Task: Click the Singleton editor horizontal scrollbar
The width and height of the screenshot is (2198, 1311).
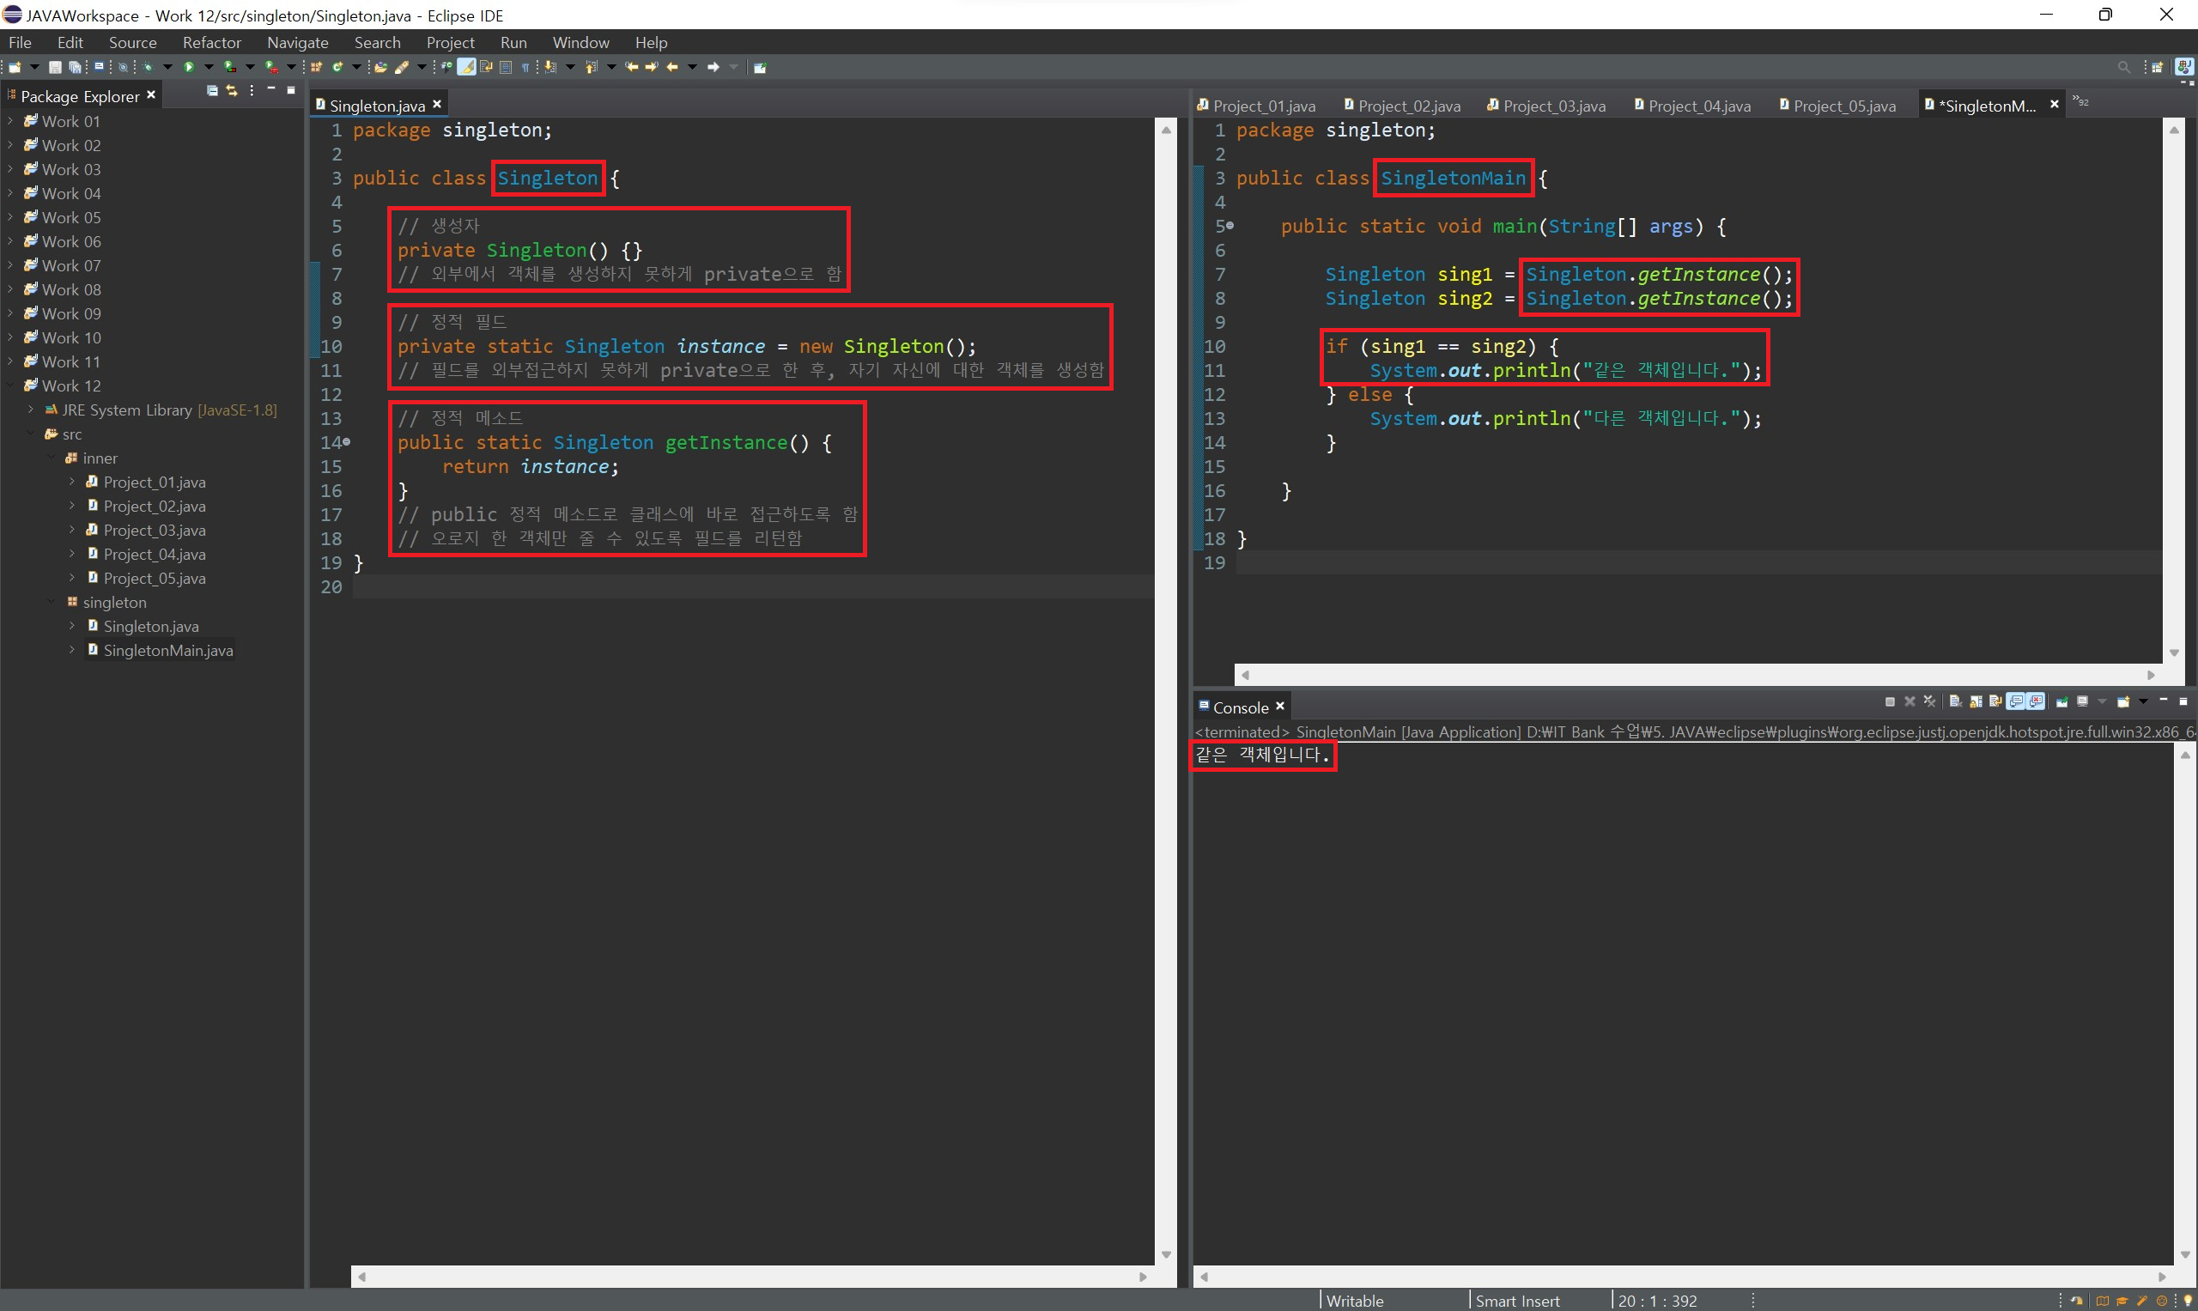Action: 751,1277
